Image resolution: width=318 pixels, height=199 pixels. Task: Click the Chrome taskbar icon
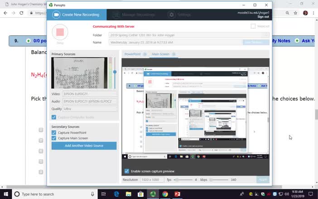pyautogui.click(x=165, y=194)
